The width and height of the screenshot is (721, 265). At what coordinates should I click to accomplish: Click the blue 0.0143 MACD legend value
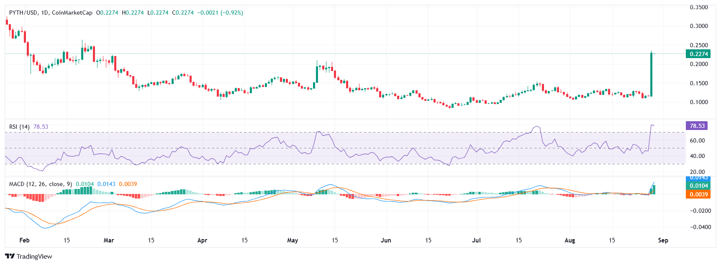point(106,184)
